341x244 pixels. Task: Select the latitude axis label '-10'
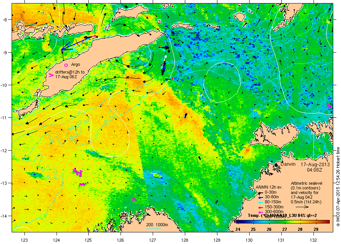point(4,85)
